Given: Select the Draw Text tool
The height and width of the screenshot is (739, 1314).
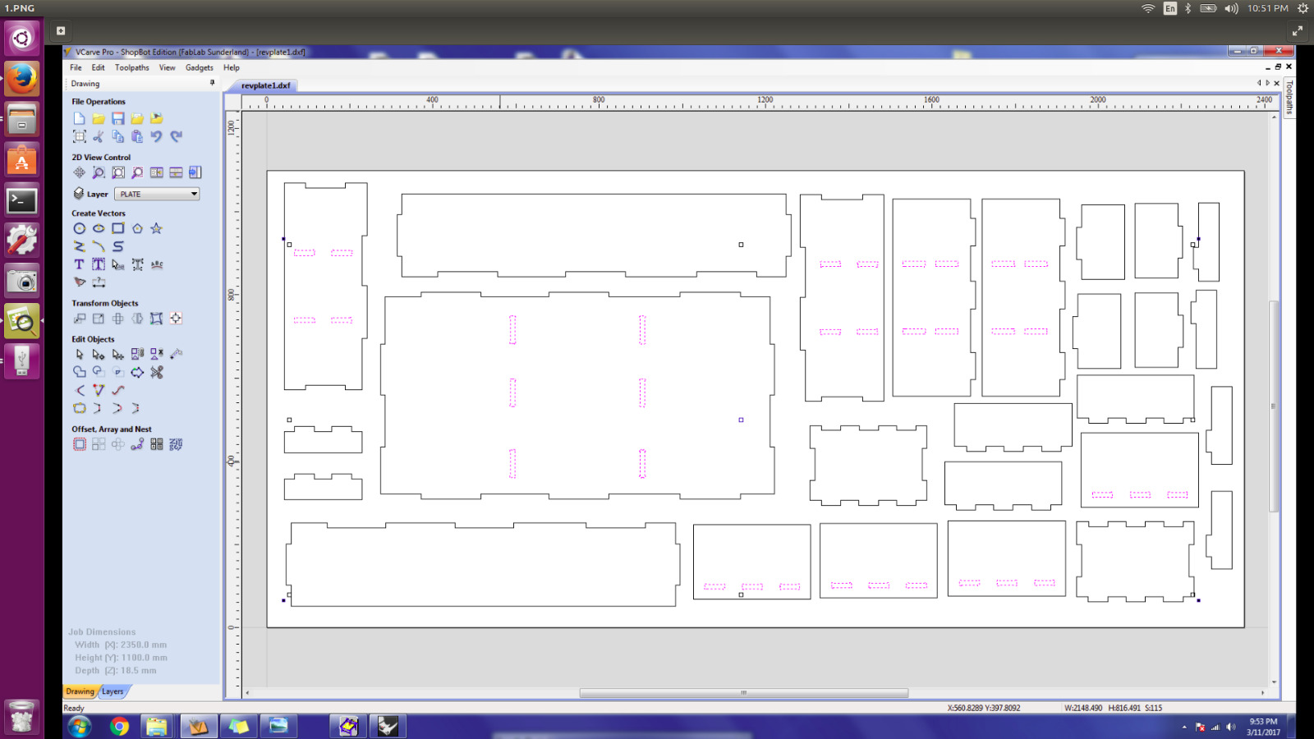Looking at the screenshot, I should [x=79, y=264].
